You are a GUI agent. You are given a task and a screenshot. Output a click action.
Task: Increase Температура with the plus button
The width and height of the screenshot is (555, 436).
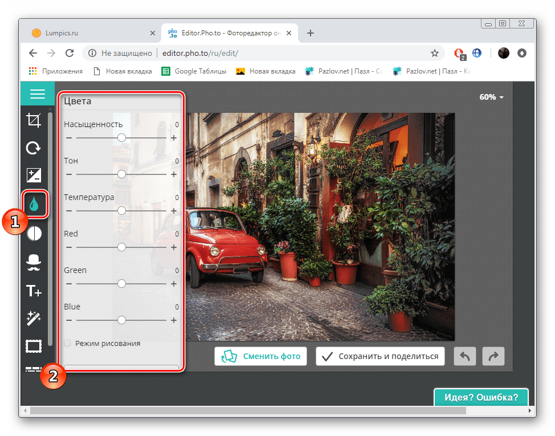[174, 211]
